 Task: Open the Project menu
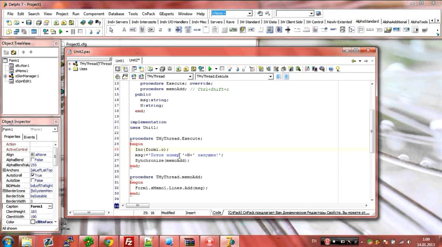(62, 14)
